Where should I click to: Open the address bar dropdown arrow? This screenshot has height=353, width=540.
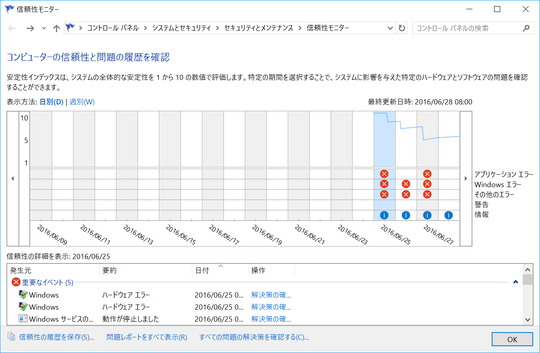[x=390, y=28]
